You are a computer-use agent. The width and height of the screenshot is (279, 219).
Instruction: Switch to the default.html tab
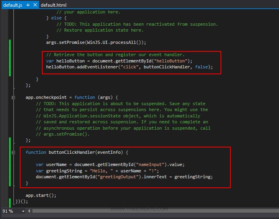pos(53,5)
